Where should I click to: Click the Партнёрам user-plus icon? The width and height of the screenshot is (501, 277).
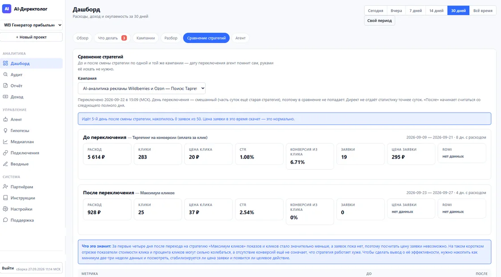click(x=5, y=187)
